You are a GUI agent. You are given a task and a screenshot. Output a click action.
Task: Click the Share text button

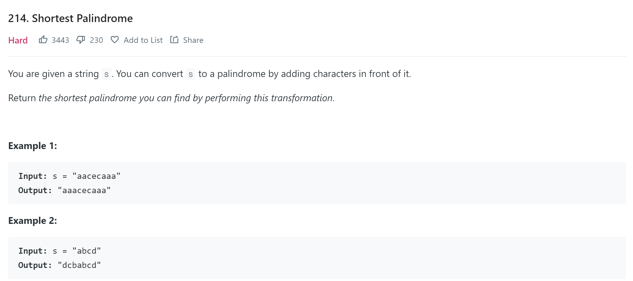point(193,40)
